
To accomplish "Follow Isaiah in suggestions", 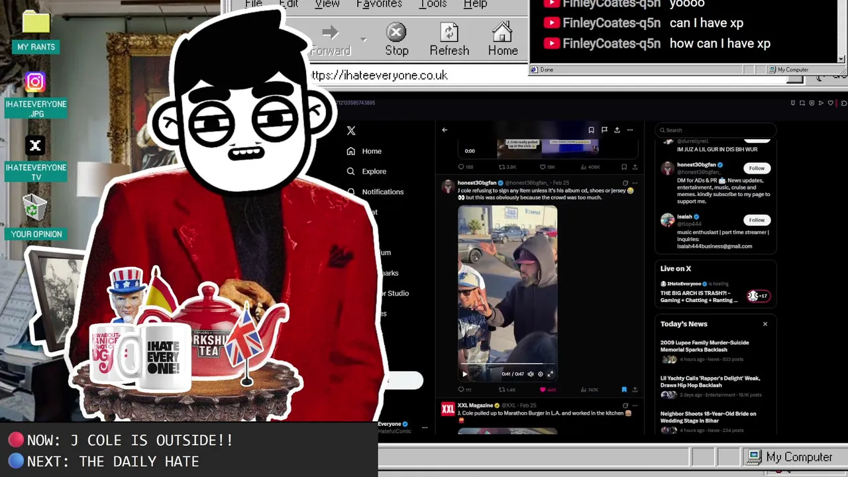I will (757, 220).
